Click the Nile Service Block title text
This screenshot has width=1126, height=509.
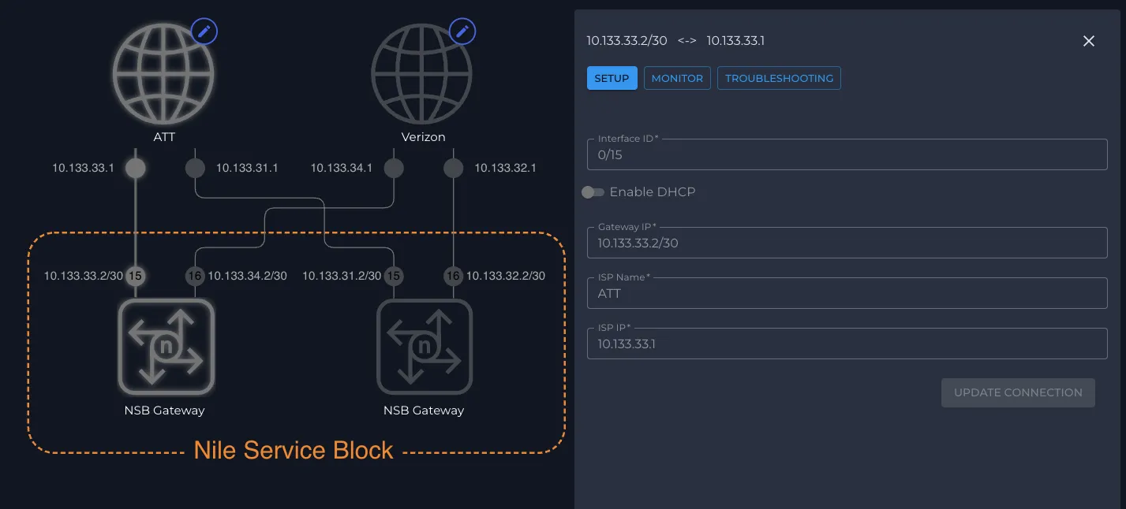click(x=294, y=450)
